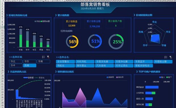Click the green 线下 legend swatch
Image resolution: width=176 pixels, height=108 pixels.
click(x=167, y=77)
